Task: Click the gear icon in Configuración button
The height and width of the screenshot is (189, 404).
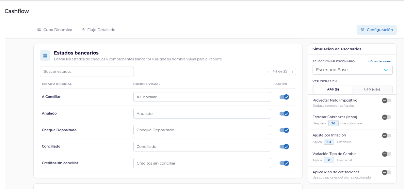Action: [363, 29]
